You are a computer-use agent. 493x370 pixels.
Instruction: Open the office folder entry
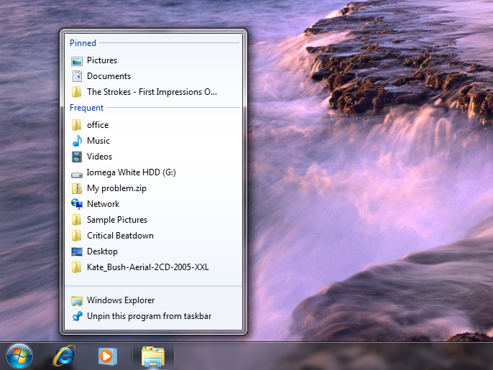[98, 125]
